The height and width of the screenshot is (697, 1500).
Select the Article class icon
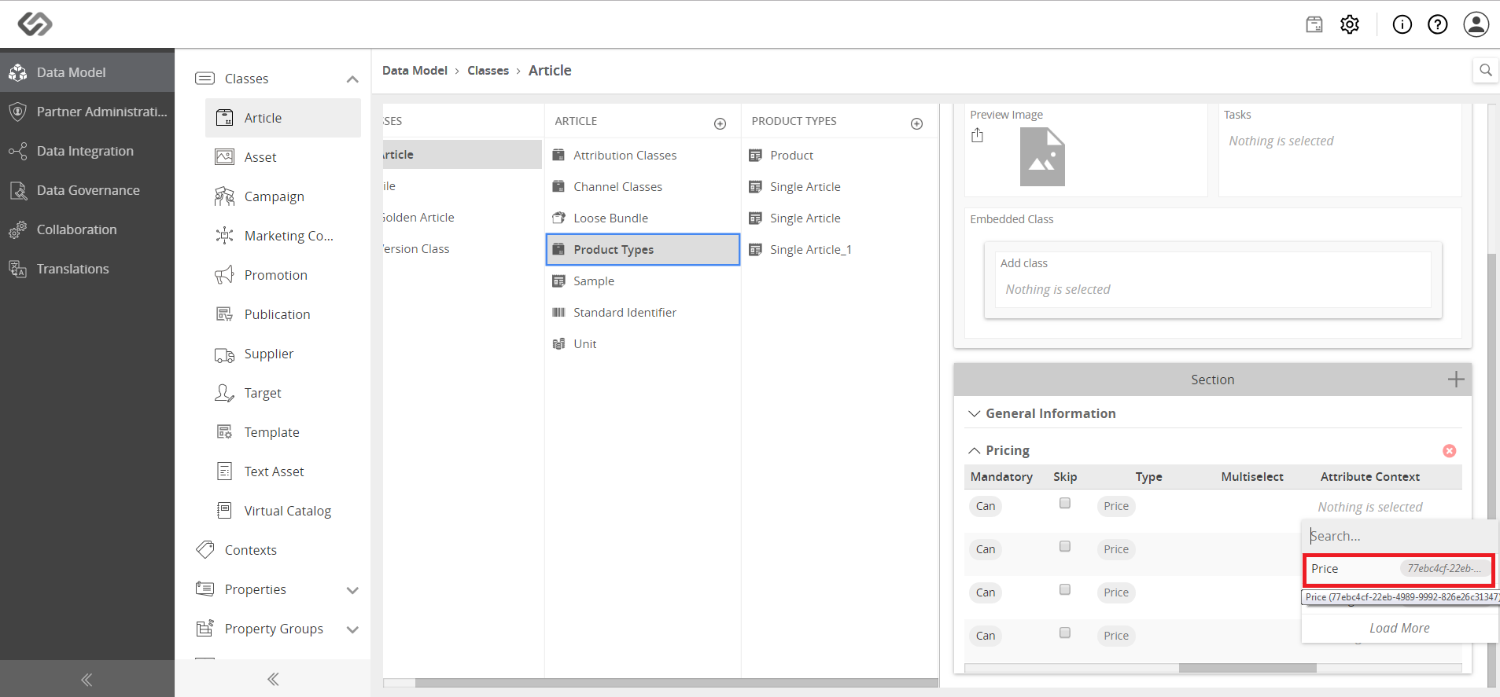[x=224, y=118]
